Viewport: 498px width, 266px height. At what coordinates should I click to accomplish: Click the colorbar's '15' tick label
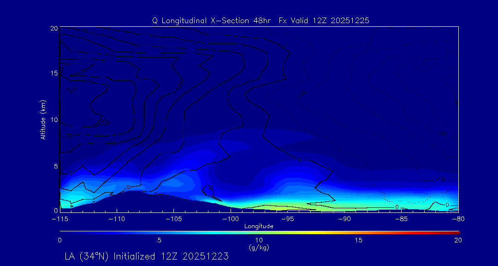(x=358, y=240)
